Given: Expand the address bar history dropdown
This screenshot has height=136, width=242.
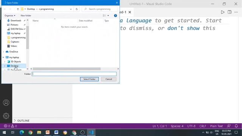Looking at the screenshot, I should pyautogui.click(x=71, y=9).
